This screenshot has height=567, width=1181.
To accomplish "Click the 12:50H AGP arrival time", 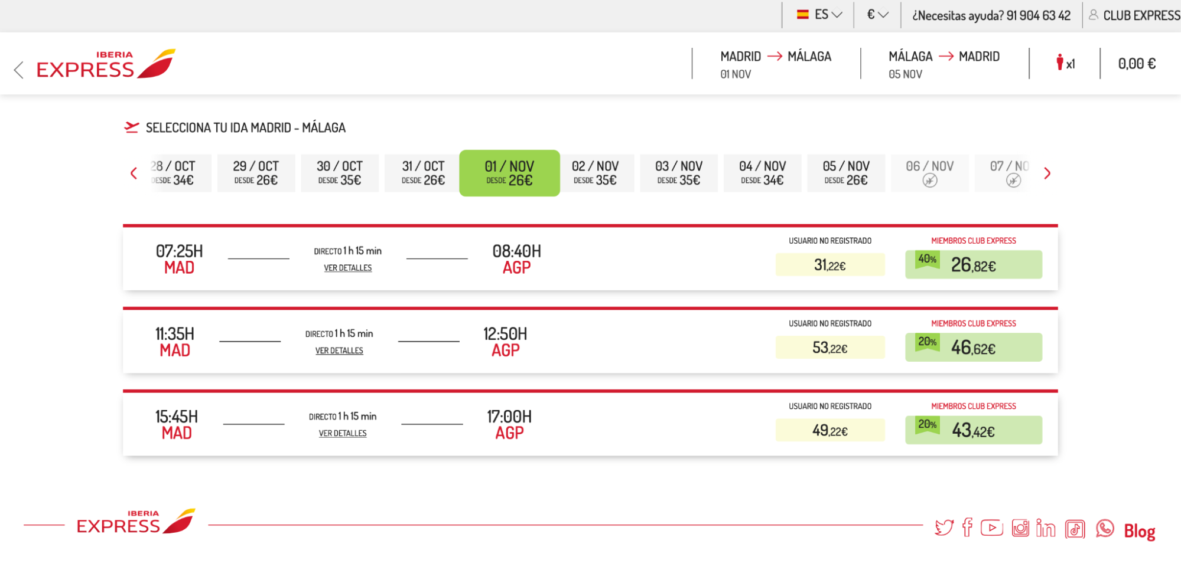I will [506, 342].
